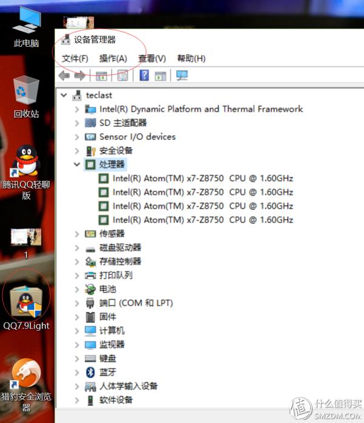Select the 计算机 label
This screenshot has height=423, width=364.
[112, 331]
